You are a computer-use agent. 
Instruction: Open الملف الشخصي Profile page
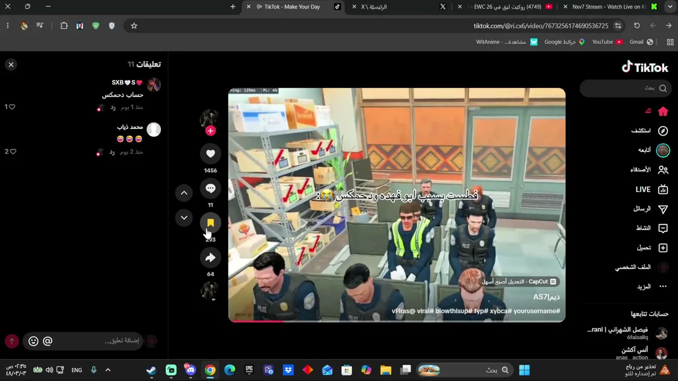coord(641,267)
